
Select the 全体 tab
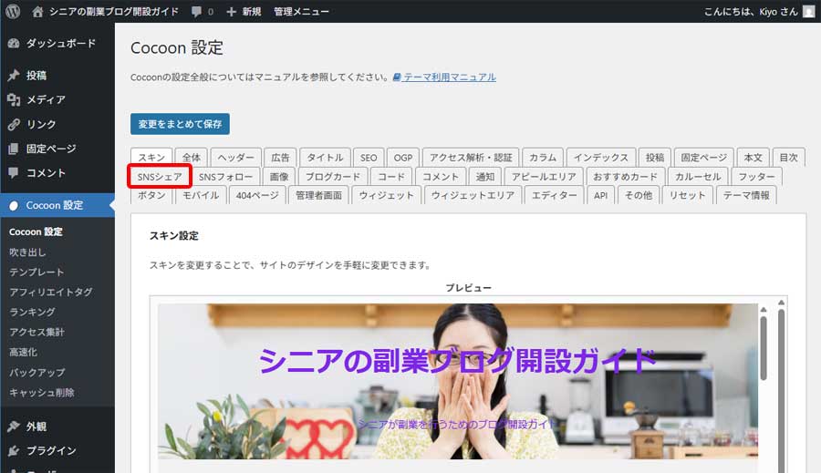(x=192, y=158)
